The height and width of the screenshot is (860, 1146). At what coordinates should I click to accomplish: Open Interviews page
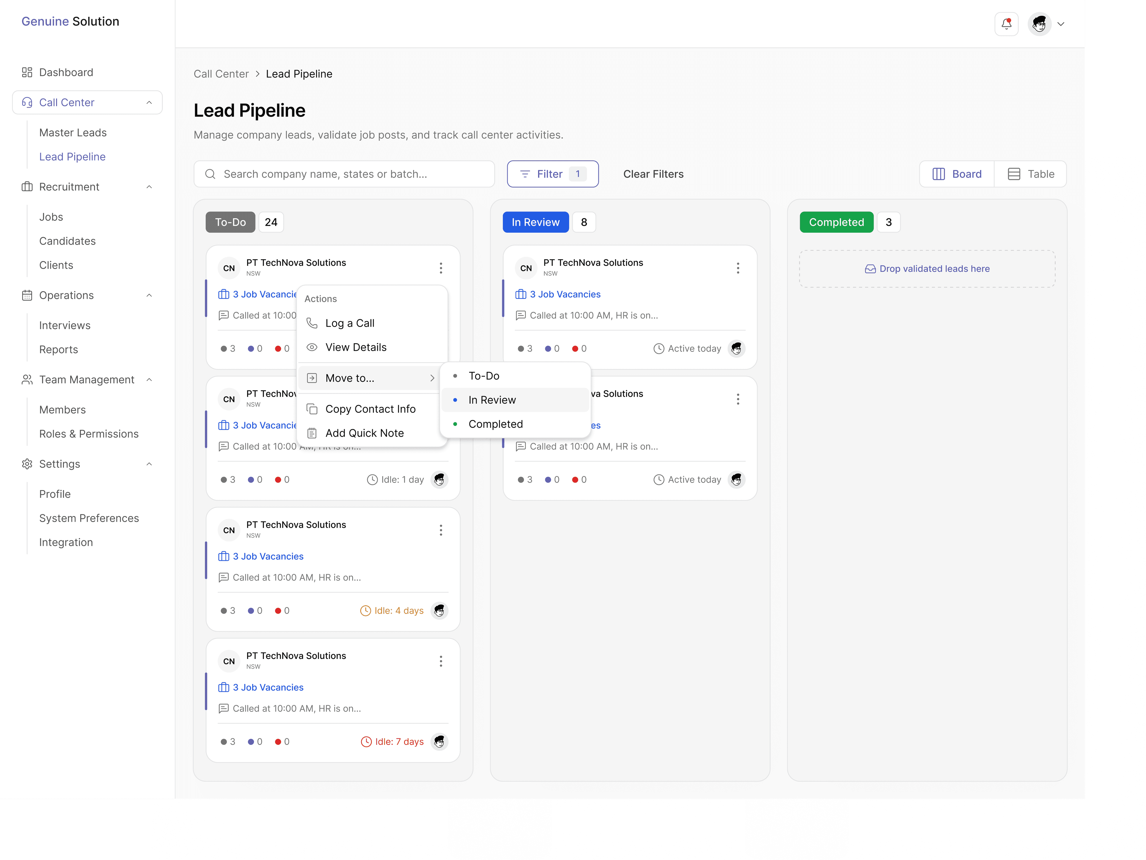pos(65,326)
